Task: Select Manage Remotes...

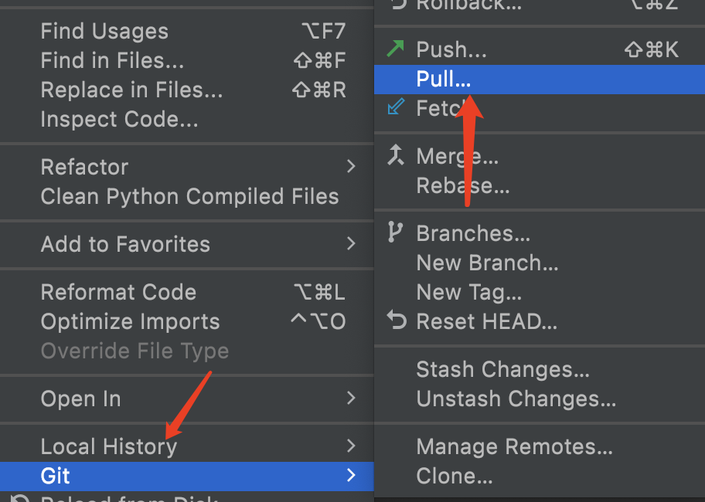Action: pyautogui.click(x=514, y=446)
